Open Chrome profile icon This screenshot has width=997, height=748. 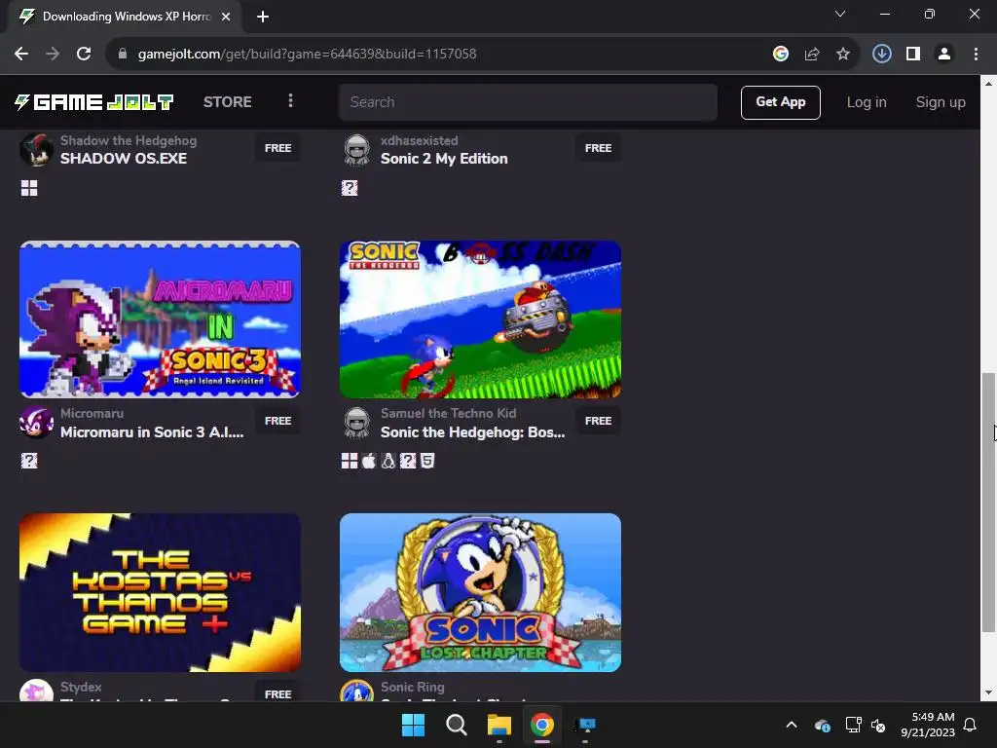[x=944, y=54]
